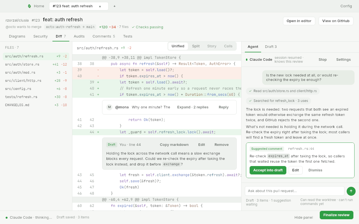Switch diff view to Story

212,46
